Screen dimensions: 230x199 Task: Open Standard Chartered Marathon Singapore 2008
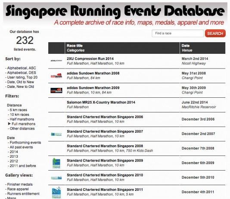click(105, 146)
